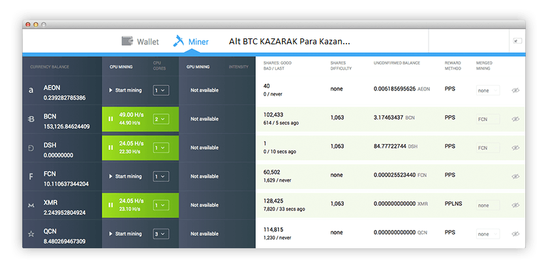Screen dimensions: 548x273
Task: Toggle visibility of the QCN row
Action: pyautogui.click(x=515, y=234)
